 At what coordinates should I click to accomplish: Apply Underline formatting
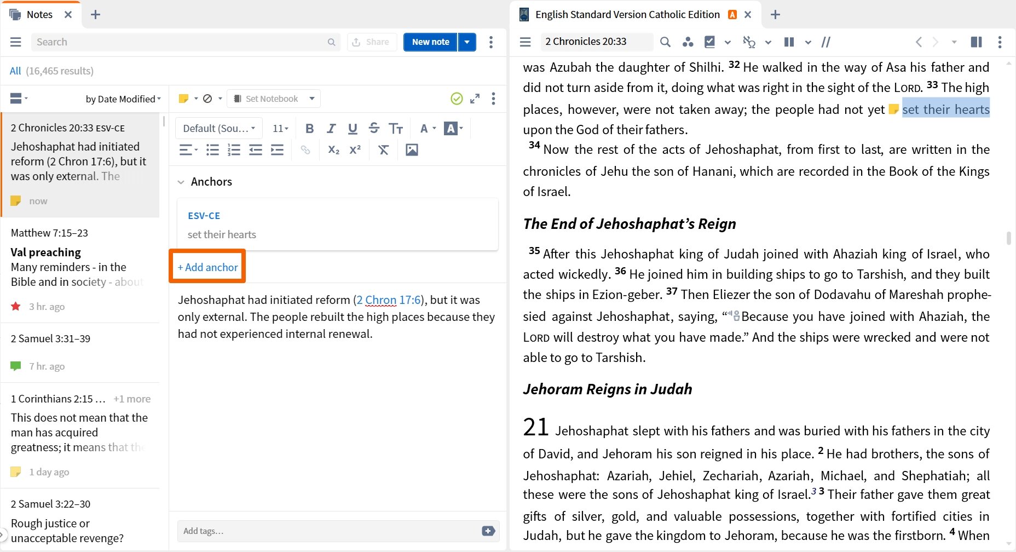[x=353, y=129]
